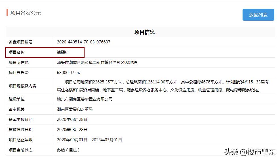
Task: Click the 建设单位 label cell
Action: point(17,99)
